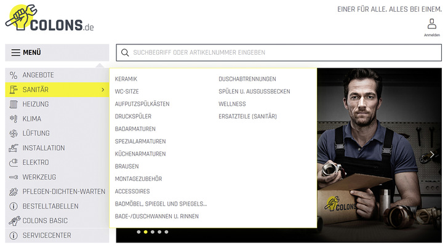This screenshot has height=248, width=448.
Task: Open the Küchenarmaturen subcategory
Action: coord(140,154)
